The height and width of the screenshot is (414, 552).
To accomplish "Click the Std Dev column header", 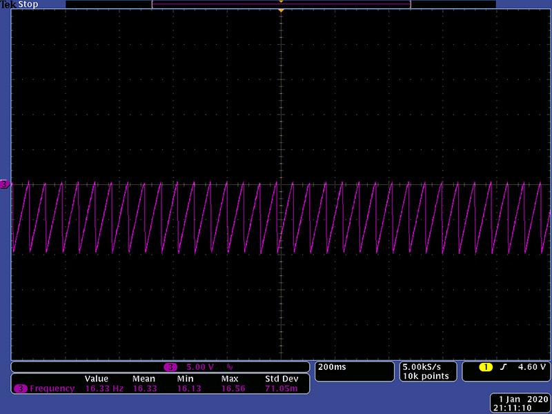I will [281, 379].
